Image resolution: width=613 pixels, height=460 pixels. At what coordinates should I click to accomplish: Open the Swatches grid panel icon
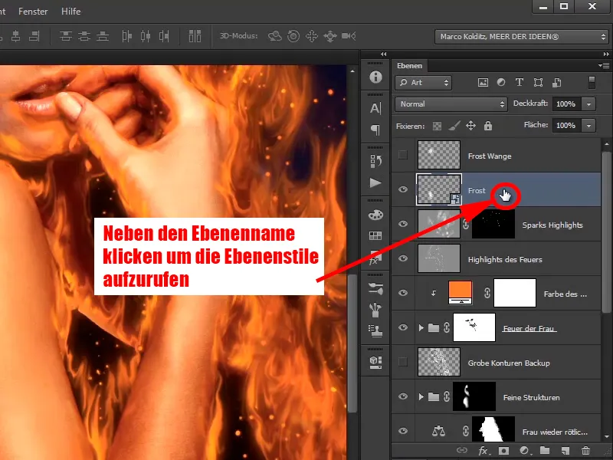pos(375,235)
